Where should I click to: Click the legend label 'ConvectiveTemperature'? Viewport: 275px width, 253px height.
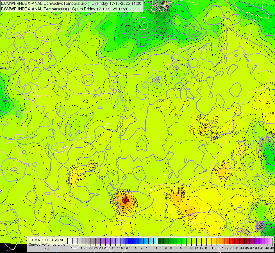(x=47, y=244)
